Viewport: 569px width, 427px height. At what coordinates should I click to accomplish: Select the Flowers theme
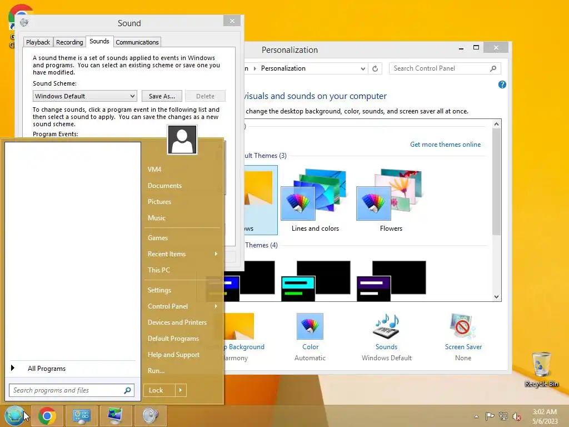(x=391, y=200)
